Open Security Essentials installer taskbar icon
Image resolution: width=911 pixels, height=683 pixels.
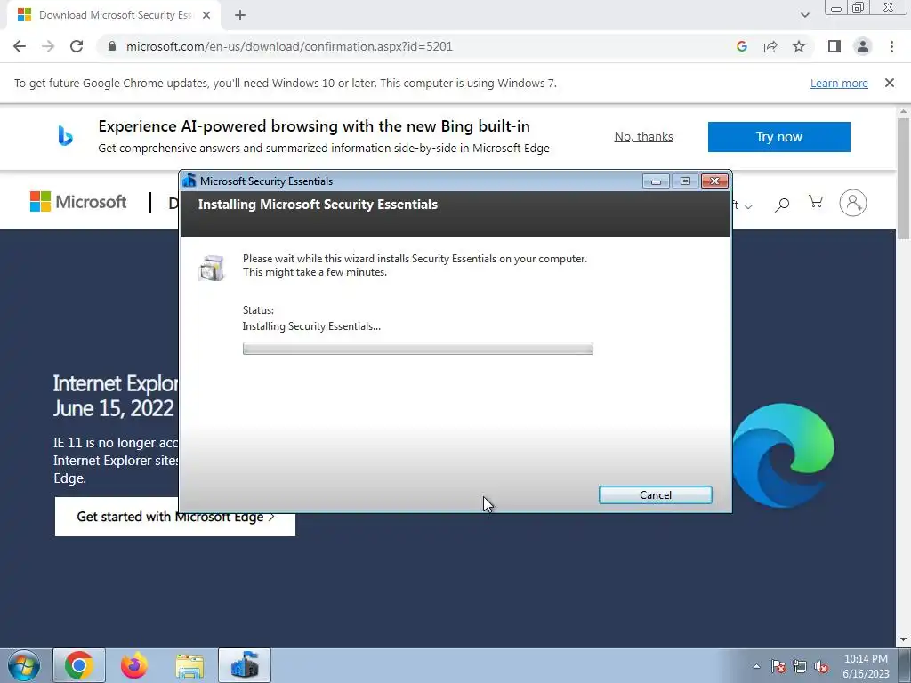tap(245, 665)
